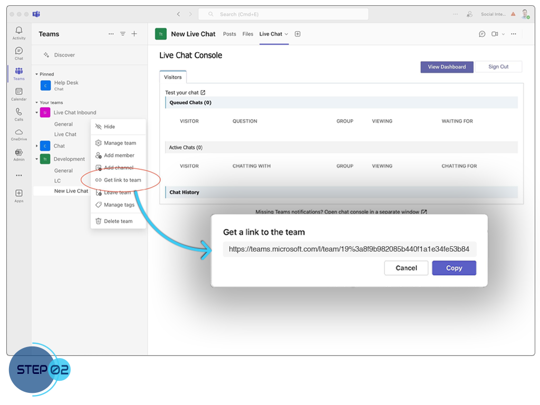Screen dimensions: 540x405
Task: Click the filter icon beside Teams header
Action: (x=122, y=34)
